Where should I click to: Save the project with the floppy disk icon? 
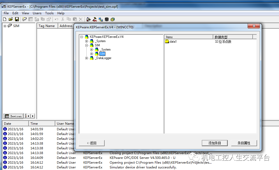[x=17, y=19]
